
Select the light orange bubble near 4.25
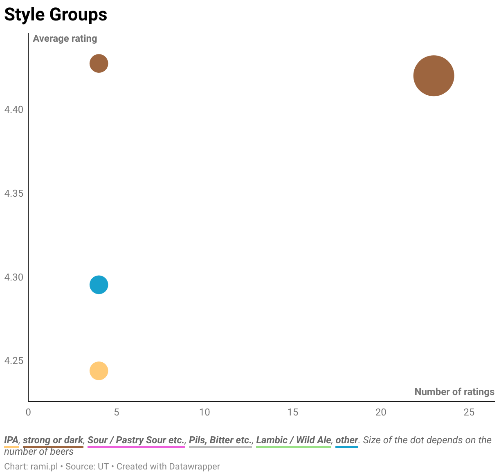[x=99, y=371]
